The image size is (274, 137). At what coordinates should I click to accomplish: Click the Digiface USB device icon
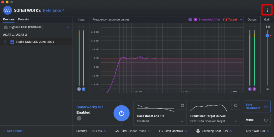[x=6, y=27]
